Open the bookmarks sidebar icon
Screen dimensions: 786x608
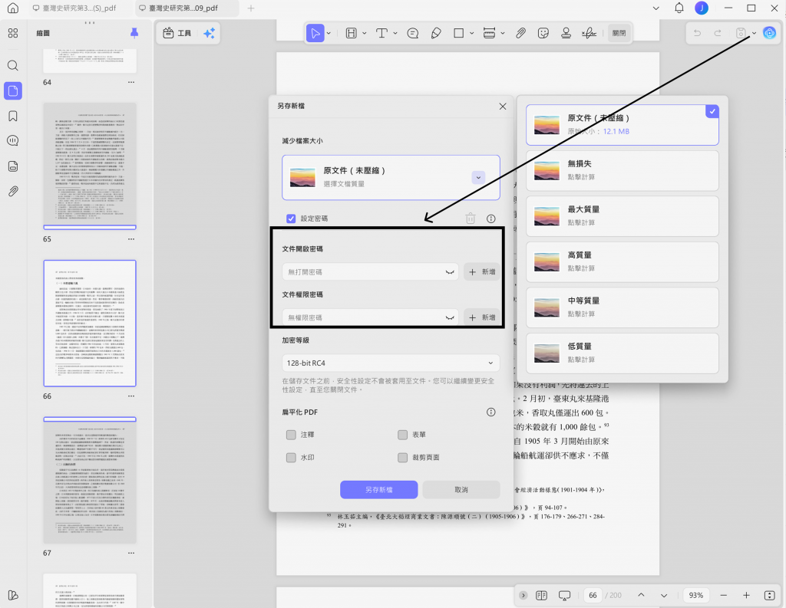pos(13,117)
